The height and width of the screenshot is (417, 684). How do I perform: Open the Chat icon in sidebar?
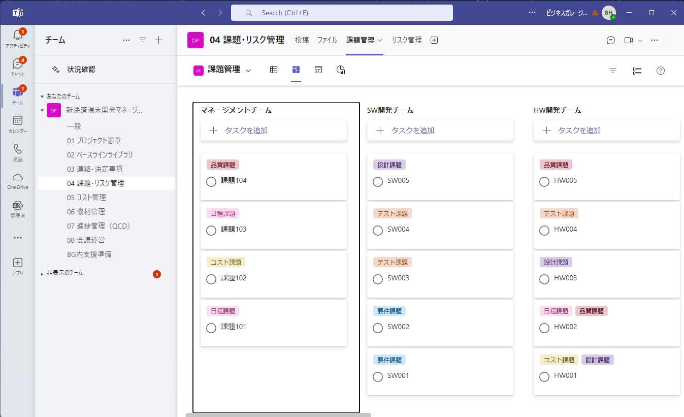point(18,64)
